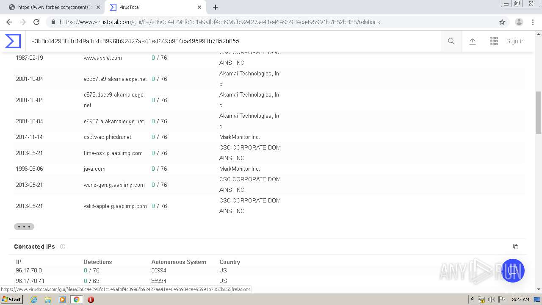
Task: Open the blue chat bubble button
Action: pos(512,271)
